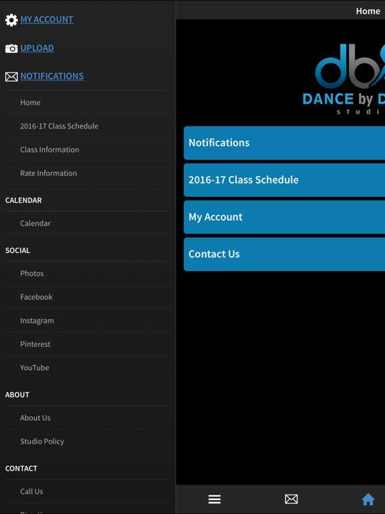This screenshot has width=385, height=514.
Task: Click the camera icon beside Upload
Action: 11,48
